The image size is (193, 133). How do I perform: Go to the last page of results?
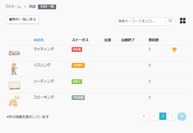(x=182, y=116)
